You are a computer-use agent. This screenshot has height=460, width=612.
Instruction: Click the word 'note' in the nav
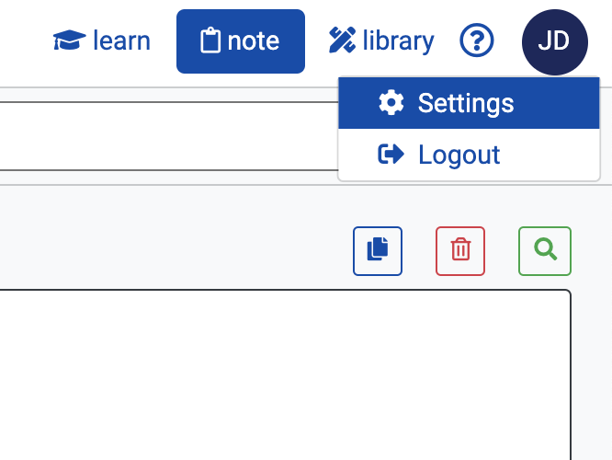tap(254, 41)
